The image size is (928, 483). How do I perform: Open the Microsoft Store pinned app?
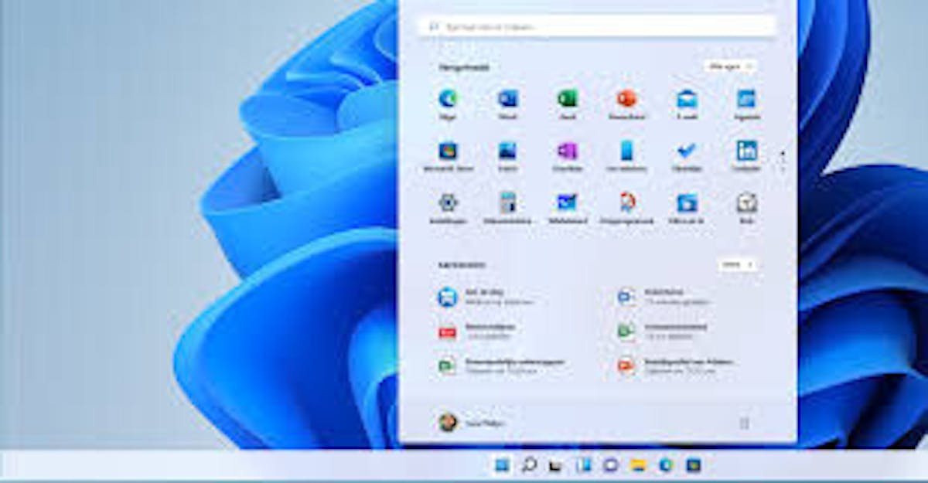448,151
